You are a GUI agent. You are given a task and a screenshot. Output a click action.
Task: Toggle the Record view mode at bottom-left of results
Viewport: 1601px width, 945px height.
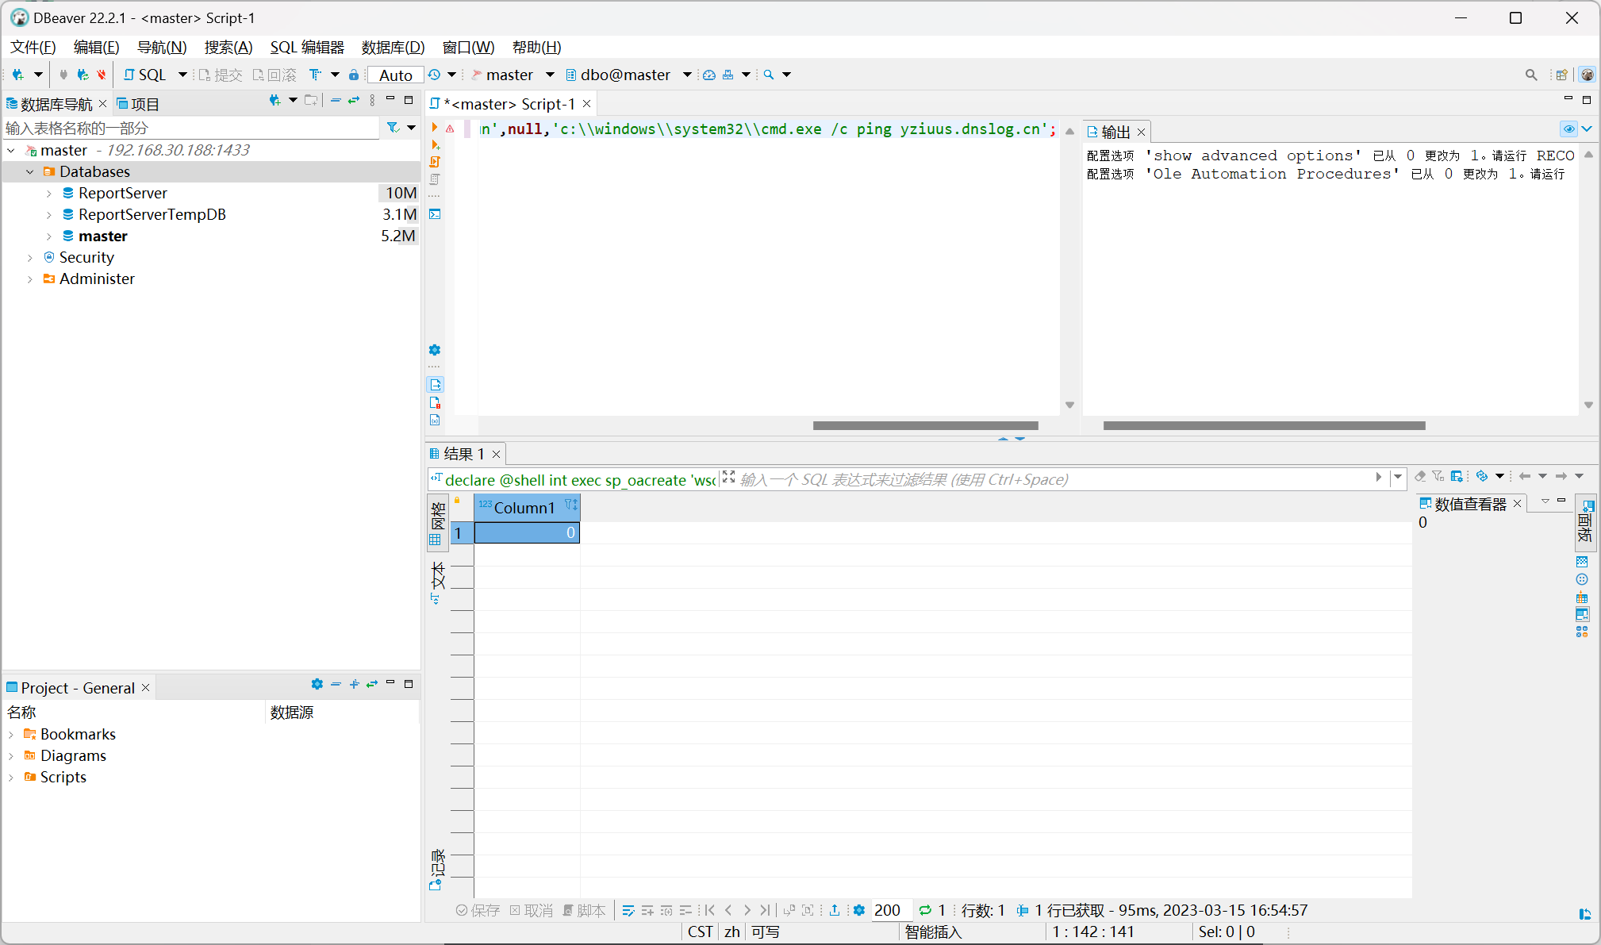437,870
